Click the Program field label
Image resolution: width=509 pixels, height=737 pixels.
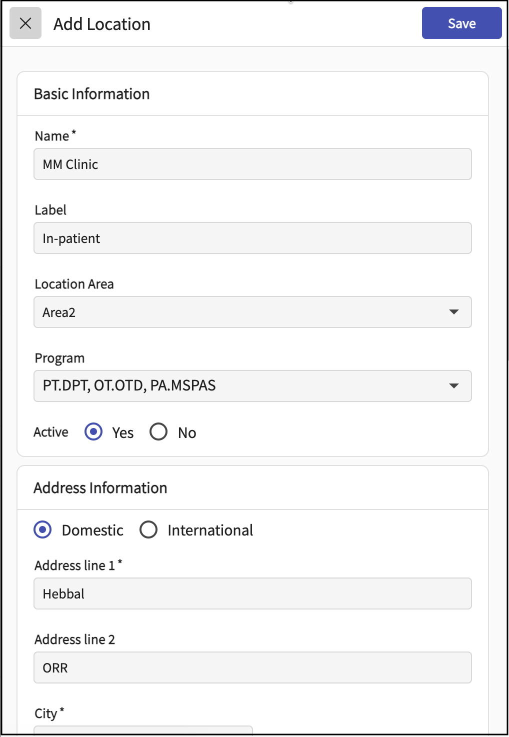[x=59, y=358]
